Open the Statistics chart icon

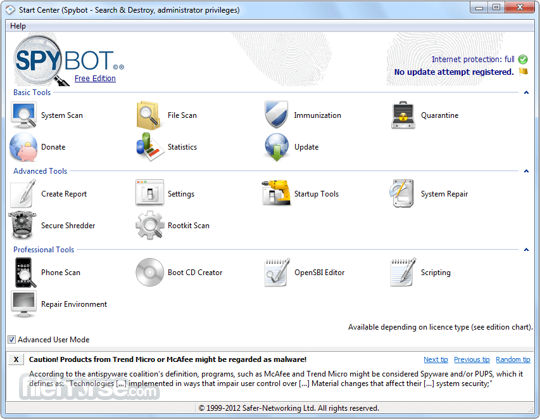click(x=151, y=147)
